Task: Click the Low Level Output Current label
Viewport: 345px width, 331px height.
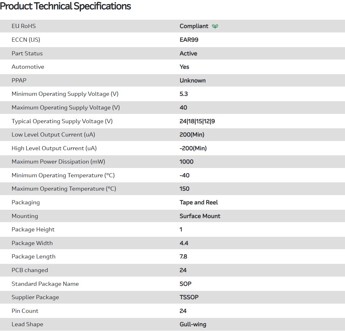Action: [53, 135]
